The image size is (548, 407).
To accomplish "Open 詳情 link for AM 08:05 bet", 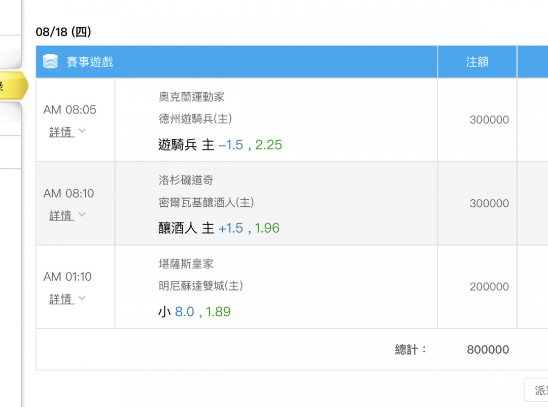I will point(61,132).
